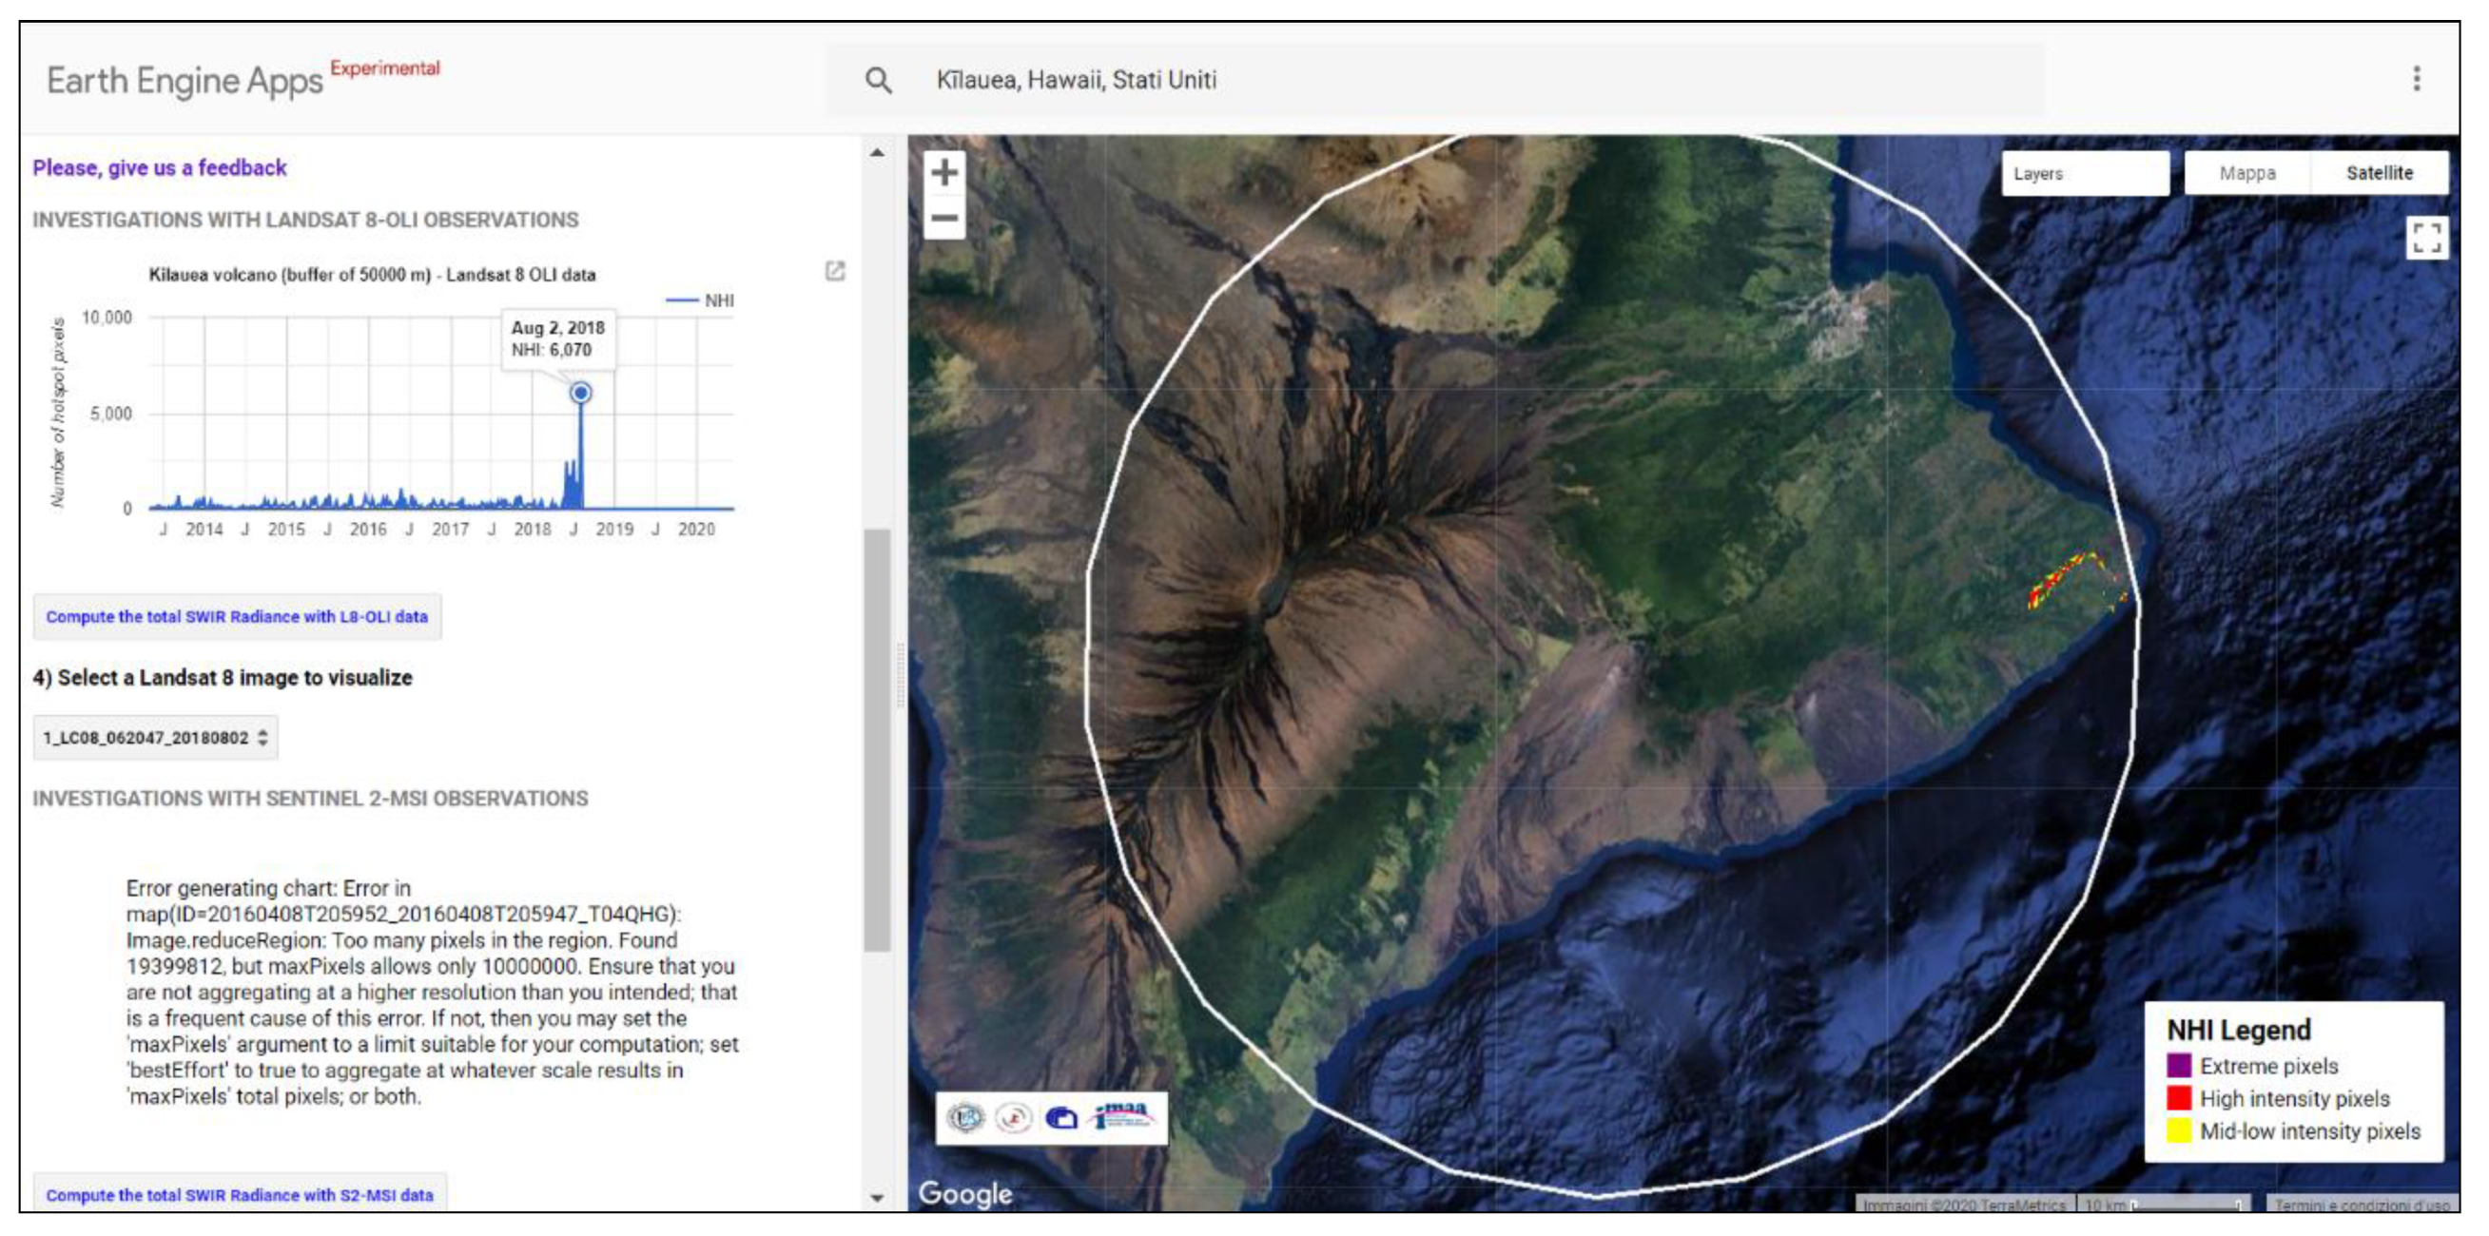Switch map view to Satellite
Image resolution: width=2489 pixels, height=1236 pixels.
pyautogui.click(x=2379, y=173)
